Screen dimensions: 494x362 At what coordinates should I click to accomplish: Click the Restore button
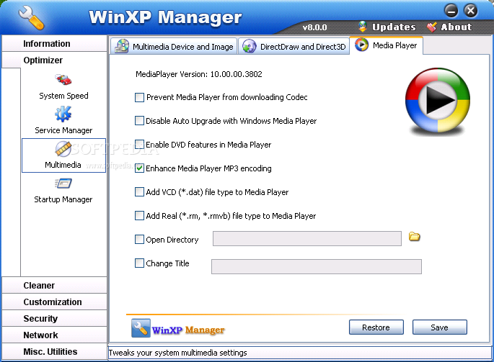pyautogui.click(x=376, y=327)
